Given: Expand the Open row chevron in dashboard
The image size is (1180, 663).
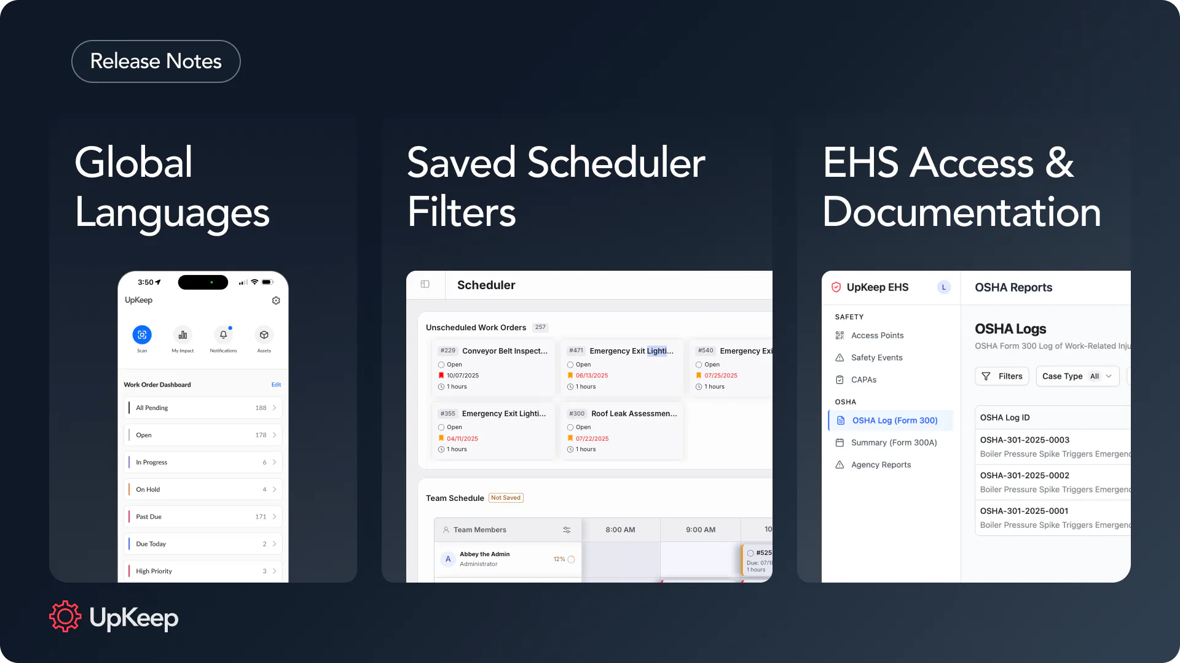Looking at the screenshot, I should click(x=274, y=435).
